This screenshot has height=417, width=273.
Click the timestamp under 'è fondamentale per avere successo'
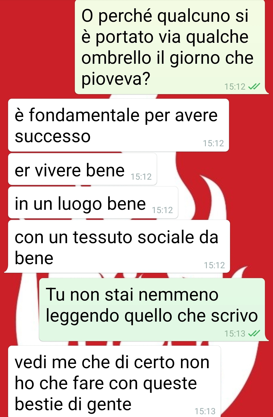click(x=213, y=143)
